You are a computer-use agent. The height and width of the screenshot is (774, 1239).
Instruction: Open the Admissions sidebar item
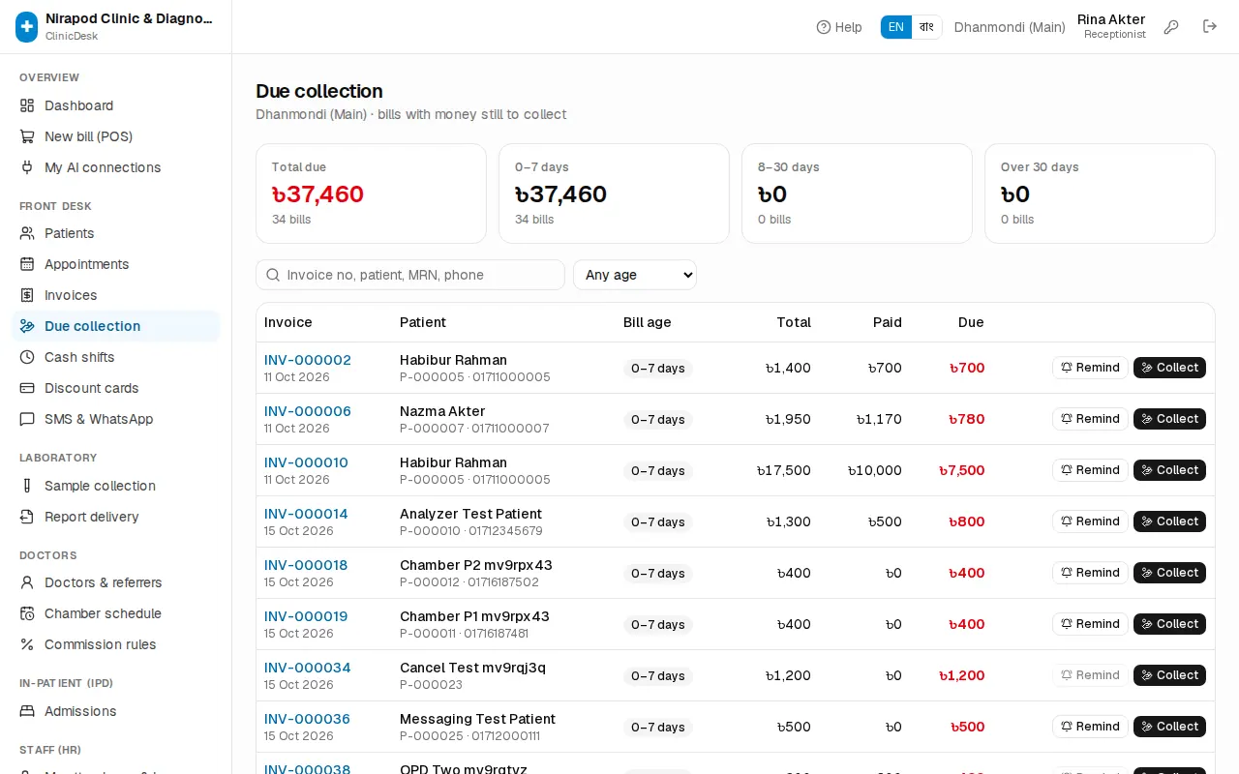tap(116, 711)
